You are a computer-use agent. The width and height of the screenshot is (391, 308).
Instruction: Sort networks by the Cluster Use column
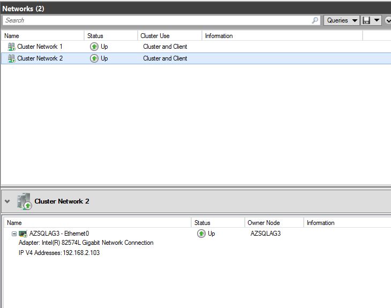(x=169, y=36)
